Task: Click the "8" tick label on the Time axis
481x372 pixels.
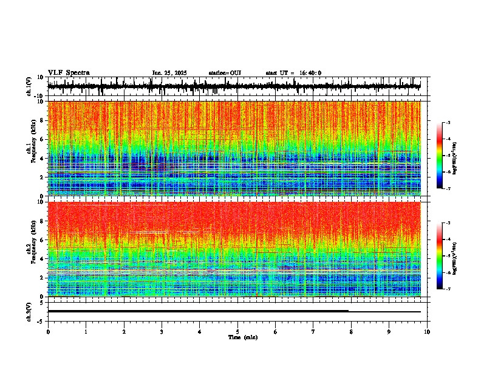Action: click(351, 332)
